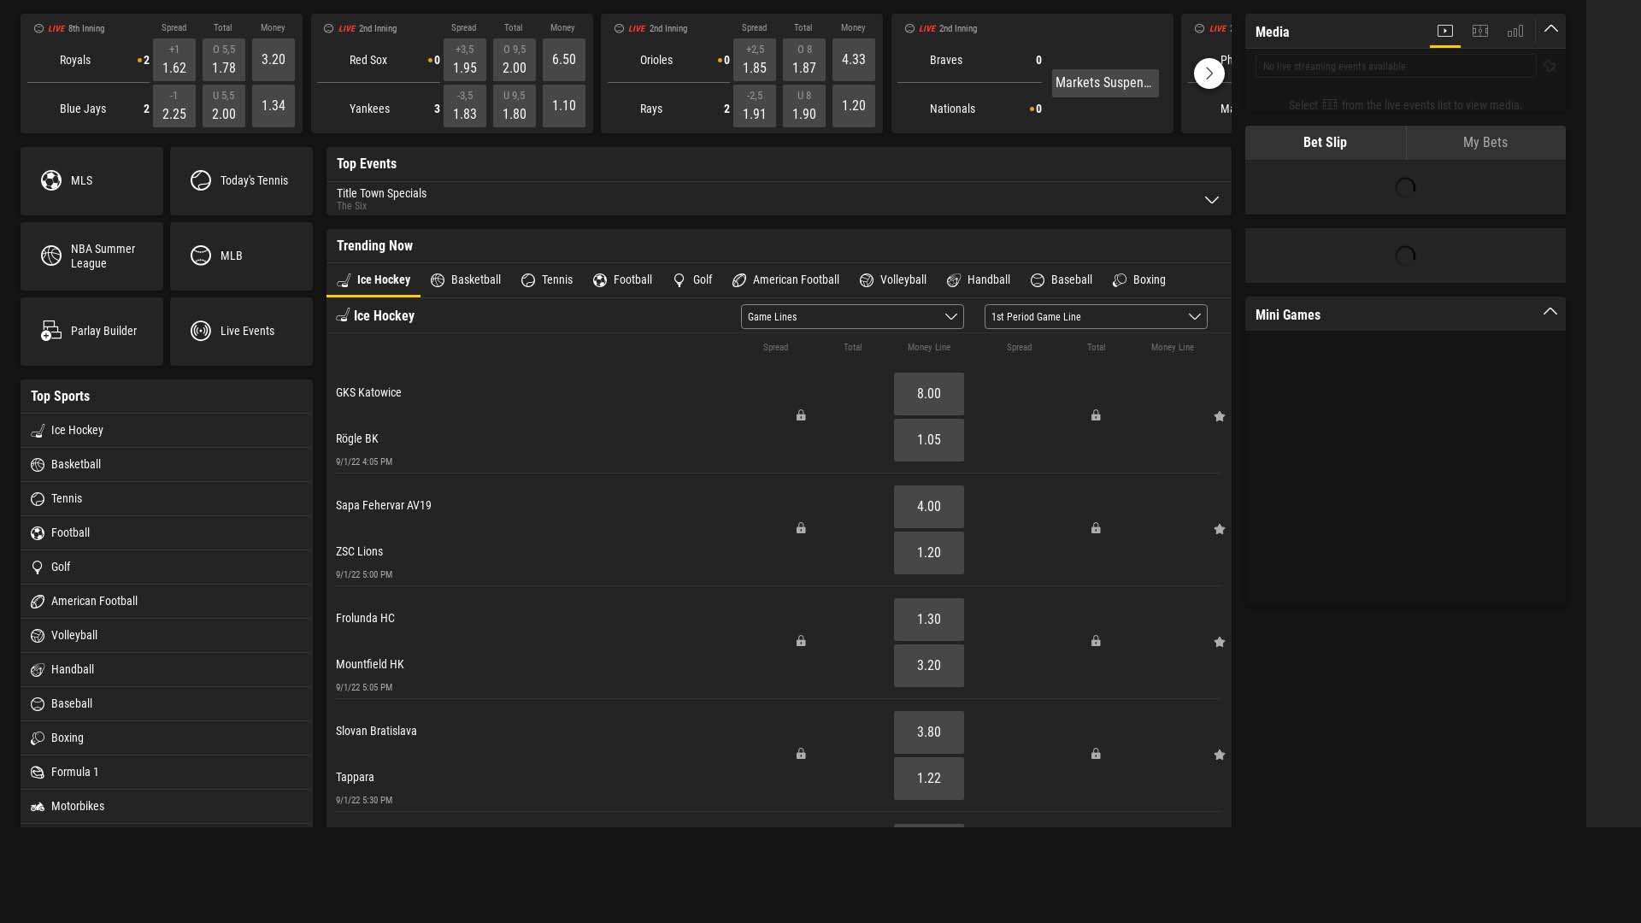1641x923 pixels.
Task: Click the right arrow on the live events carousel
Action: click(1209, 73)
